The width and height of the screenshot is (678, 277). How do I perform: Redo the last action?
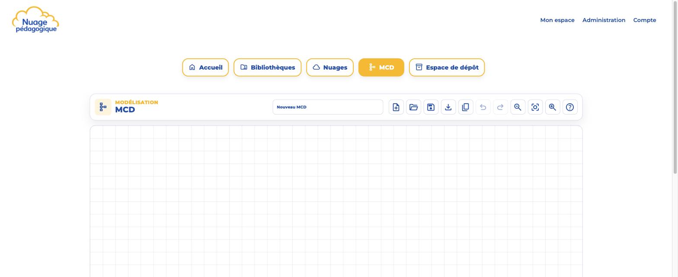point(500,107)
